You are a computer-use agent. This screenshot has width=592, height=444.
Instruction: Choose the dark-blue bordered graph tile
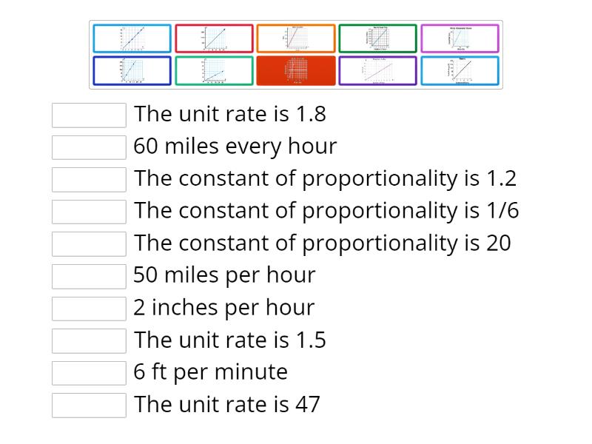(x=132, y=71)
